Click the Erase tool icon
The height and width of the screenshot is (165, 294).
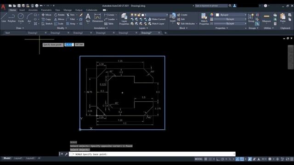click(x=81, y=15)
